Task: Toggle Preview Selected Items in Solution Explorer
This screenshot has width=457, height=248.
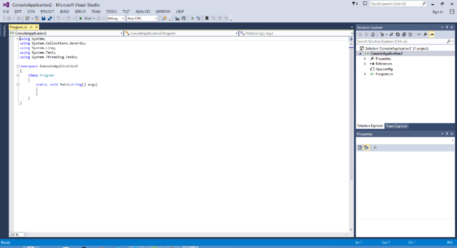Action: [432, 34]
